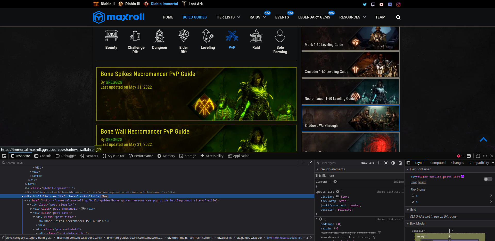Open Maxroll Twitch channel icon
495x241 pixels.
click(x=373, y=4)
